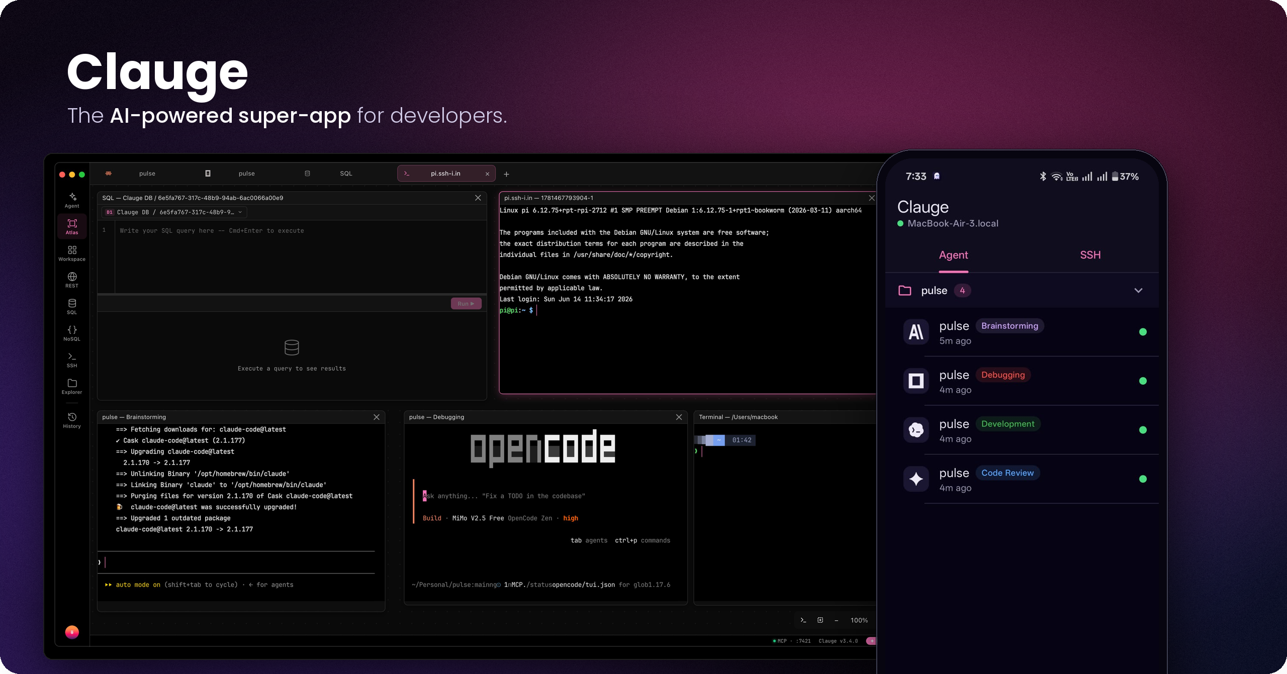Viewport: 1287px width, 674px height.
Task: Open the Explorer file browser
Action: [x=72, y=386]
